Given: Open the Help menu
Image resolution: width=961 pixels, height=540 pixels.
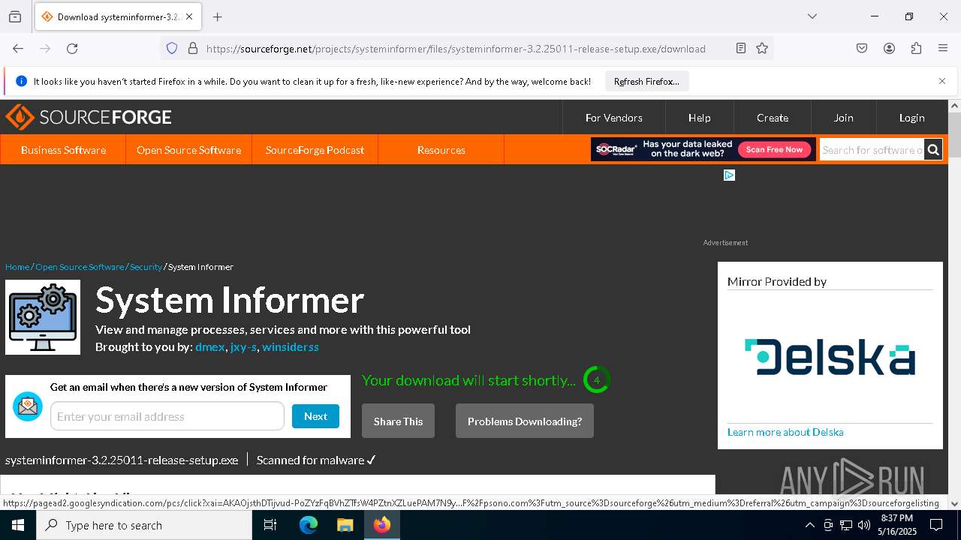Looking at the screenshot, I should click(700, 118).
